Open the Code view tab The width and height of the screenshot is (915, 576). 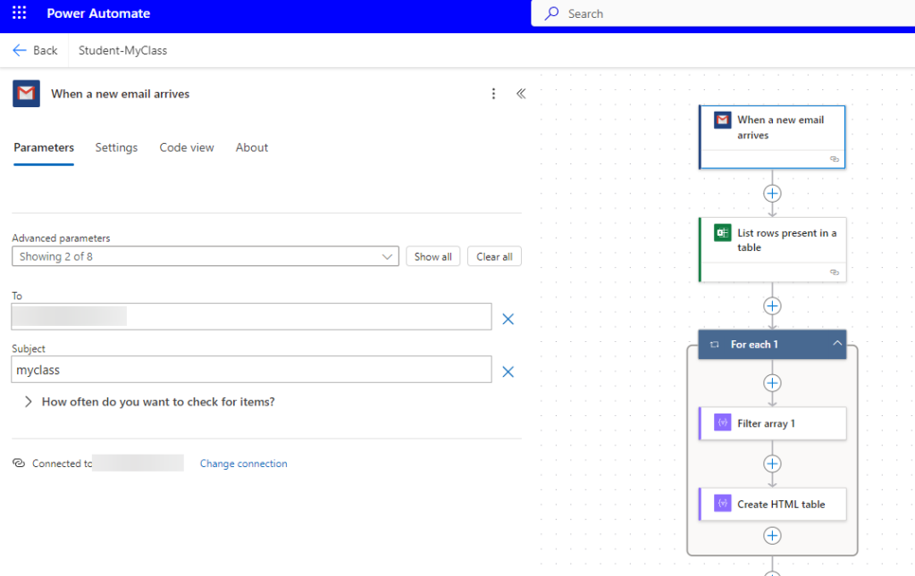pos(187,147)
